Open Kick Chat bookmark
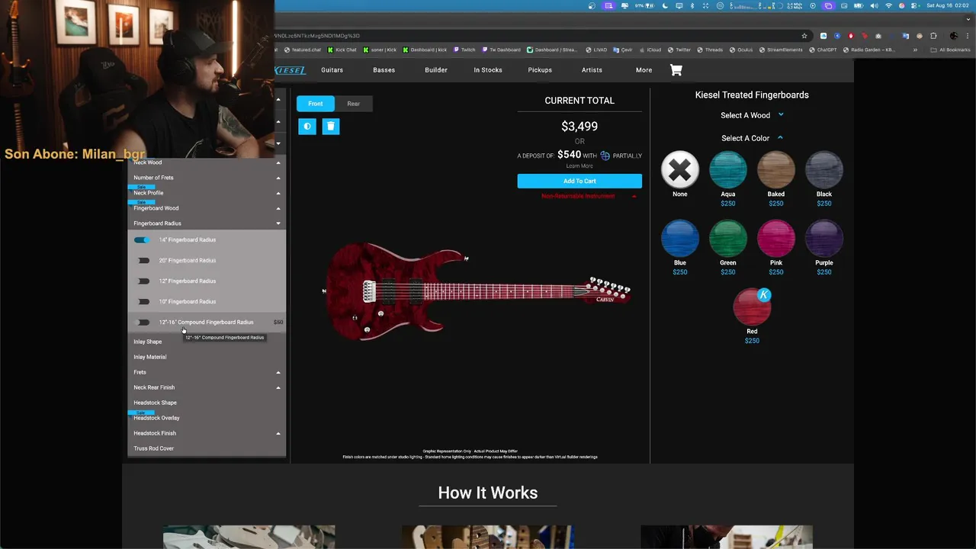The height and width of the screenshot is (549, 976). [342, 50]
